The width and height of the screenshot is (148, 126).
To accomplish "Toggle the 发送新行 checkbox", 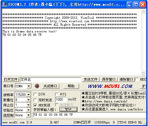I will click(57, 105).
